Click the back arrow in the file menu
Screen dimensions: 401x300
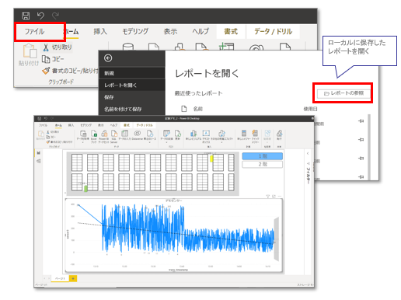pyautogui.click(x=108, y=58)
